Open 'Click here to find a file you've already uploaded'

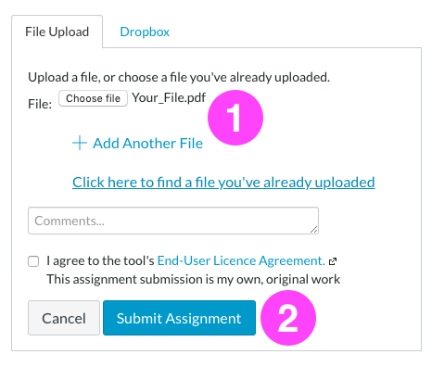223,182
